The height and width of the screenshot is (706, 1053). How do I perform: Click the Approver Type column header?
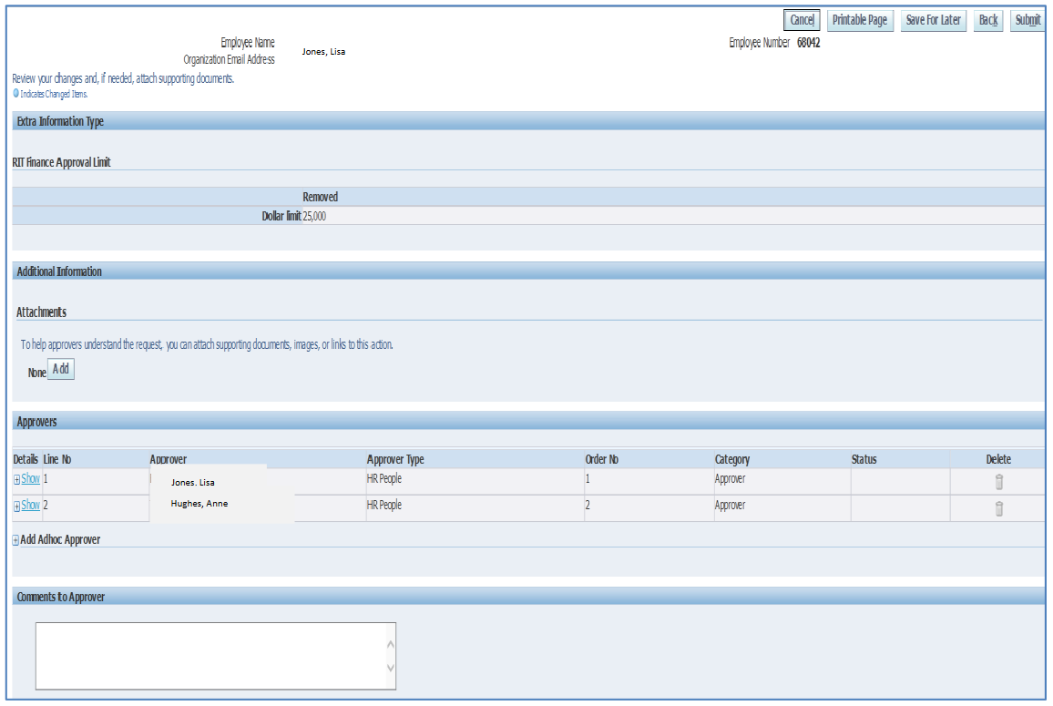395,460
